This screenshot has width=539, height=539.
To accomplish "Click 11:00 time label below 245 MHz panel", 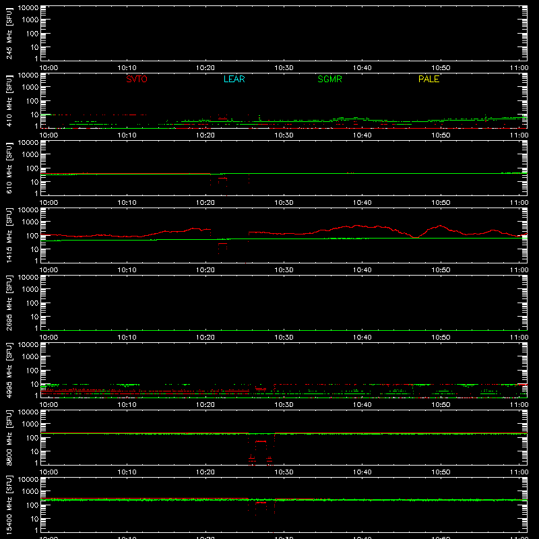I will pos(519,68).
